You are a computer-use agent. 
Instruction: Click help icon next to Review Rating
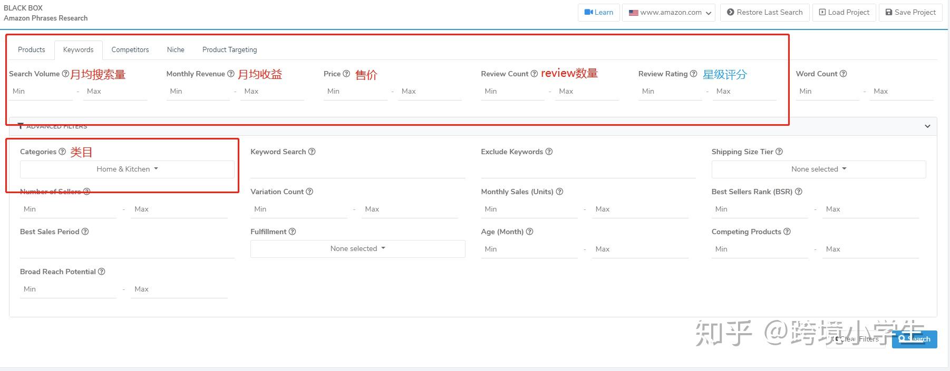(693, 74)
